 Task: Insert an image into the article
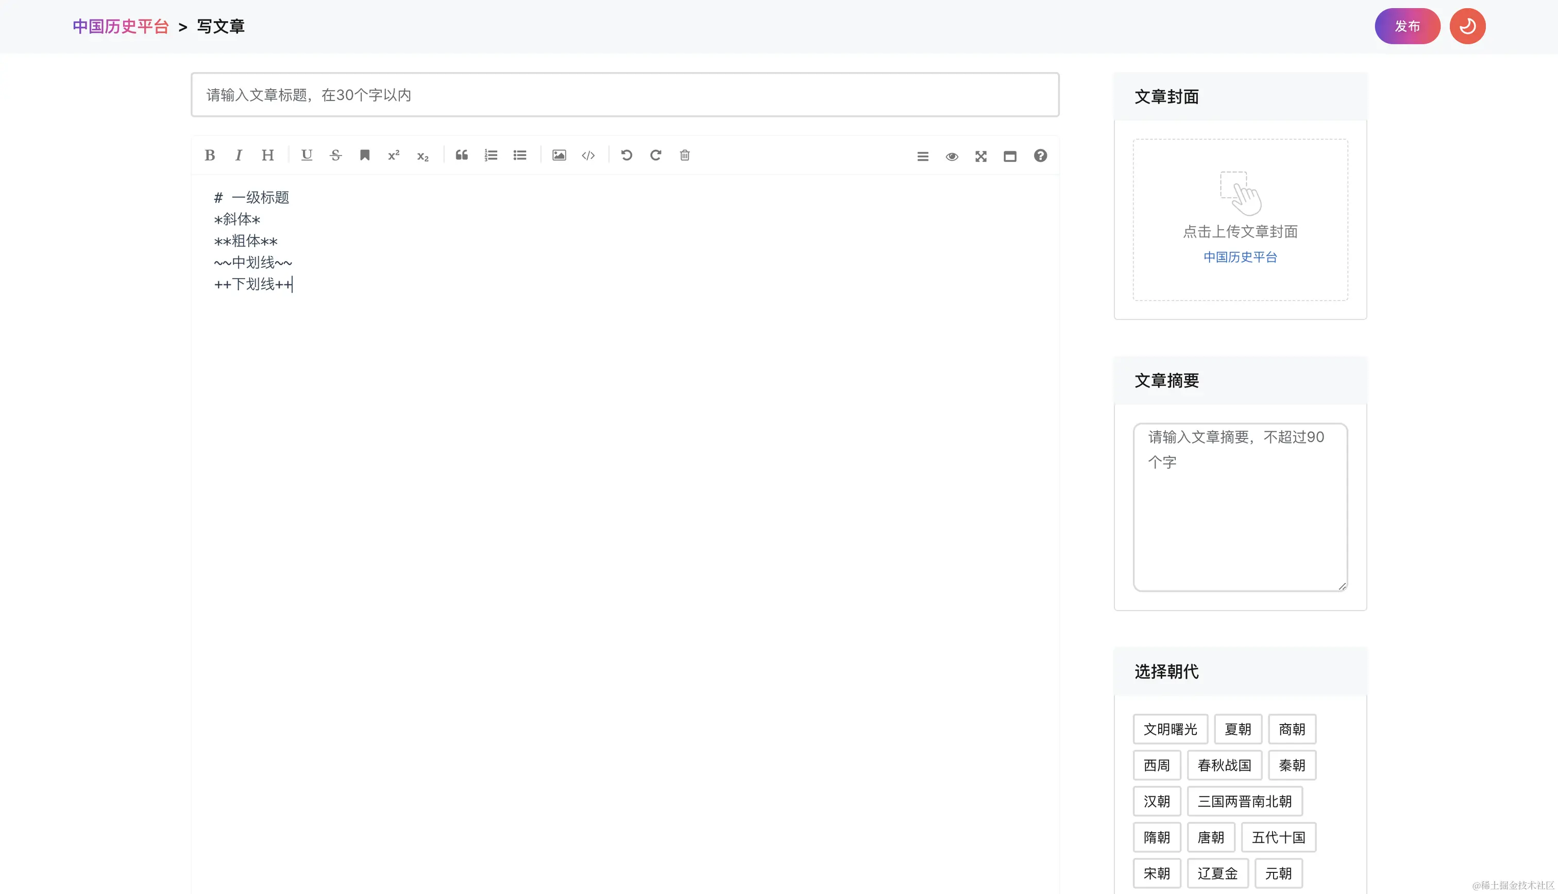[559, 156]
